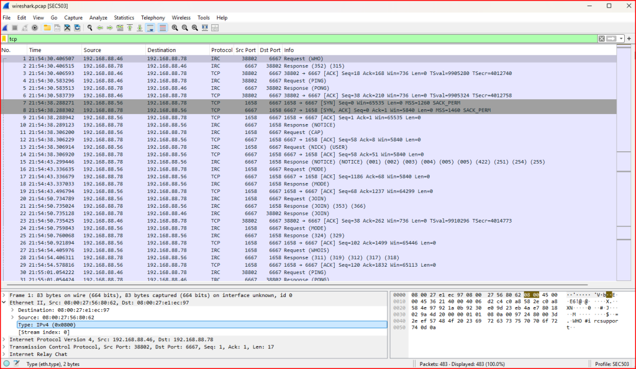The image size is (636, 369).
Task: Sort packets by the Protocol column
Action: pyautogui.click(x=222, y=50)
